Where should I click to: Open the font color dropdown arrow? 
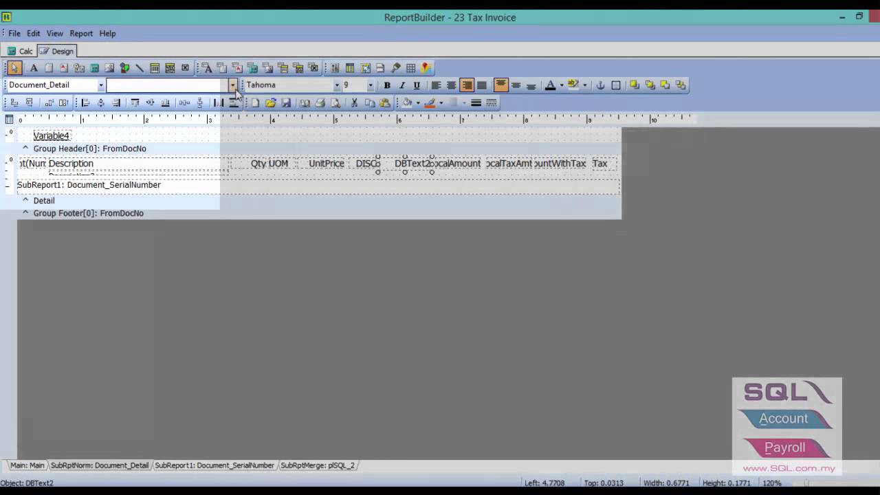pyautogui.click(x=562, y=85)
